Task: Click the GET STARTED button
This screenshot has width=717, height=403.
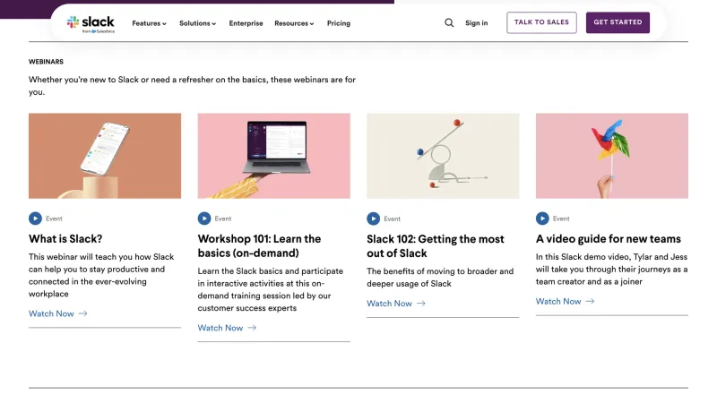Action: [x=618, y=22]
